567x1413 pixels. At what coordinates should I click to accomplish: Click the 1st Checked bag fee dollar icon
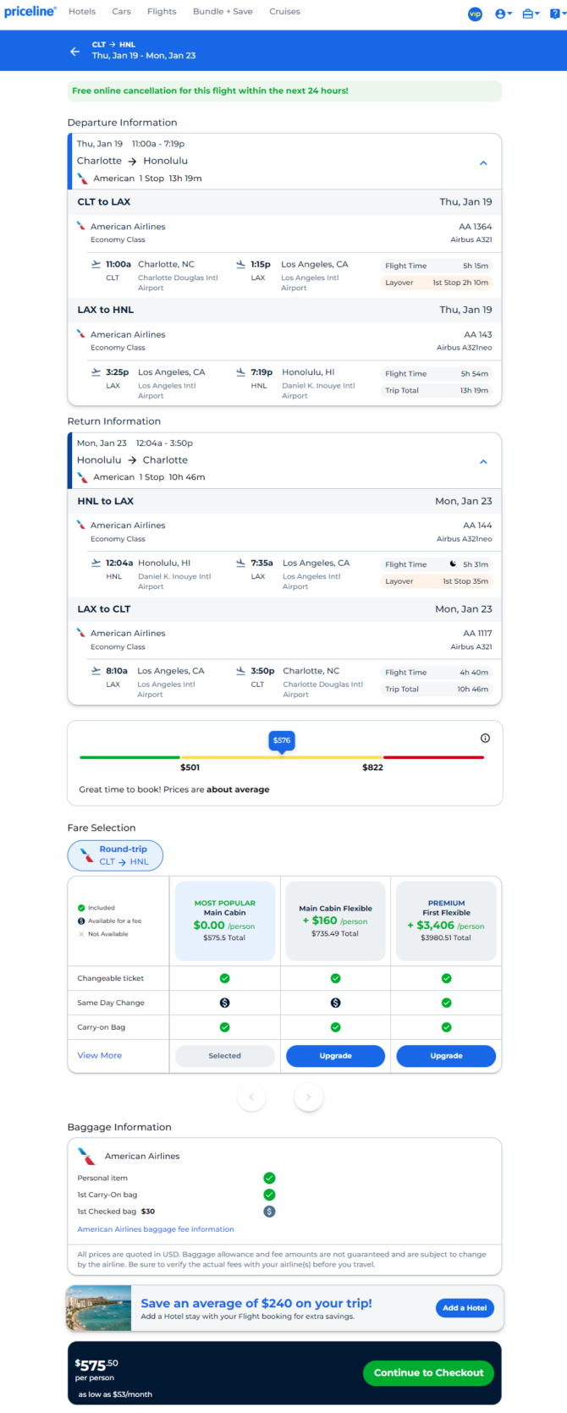(x=269, y=1212)
